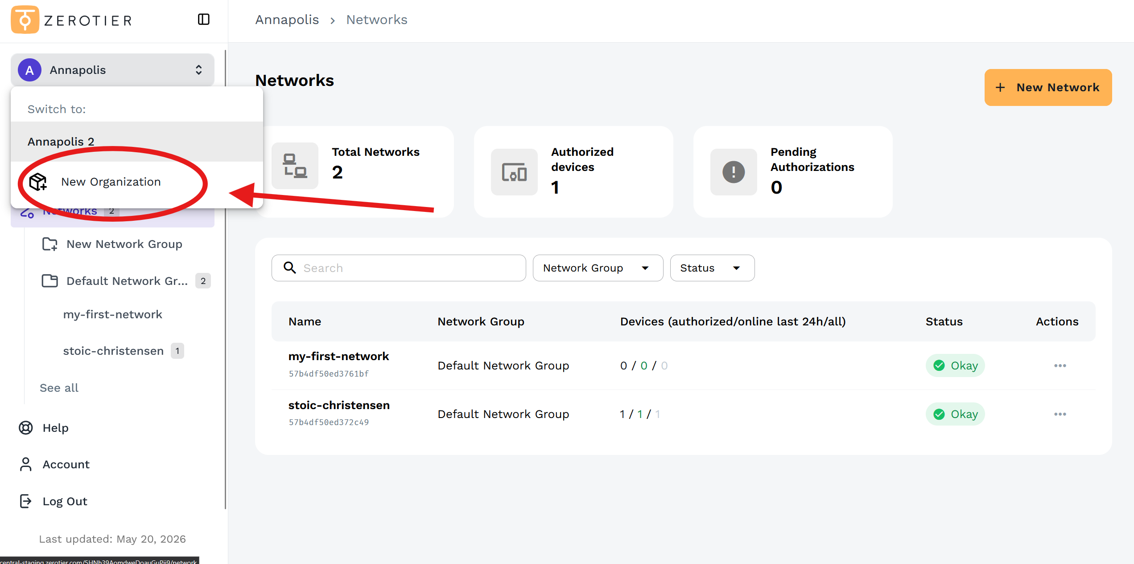The height and width of the screenshot is (564, 1134).
Task: Open my-first-network in the sidebar
Action: [x=112, y=314]
